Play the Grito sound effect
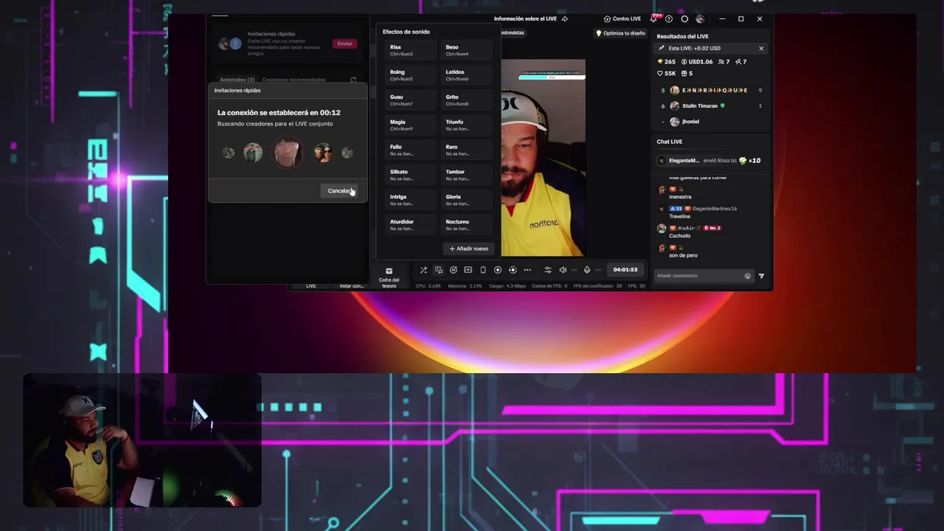Screen dimensions: 944x531 (x=467, y=100)
